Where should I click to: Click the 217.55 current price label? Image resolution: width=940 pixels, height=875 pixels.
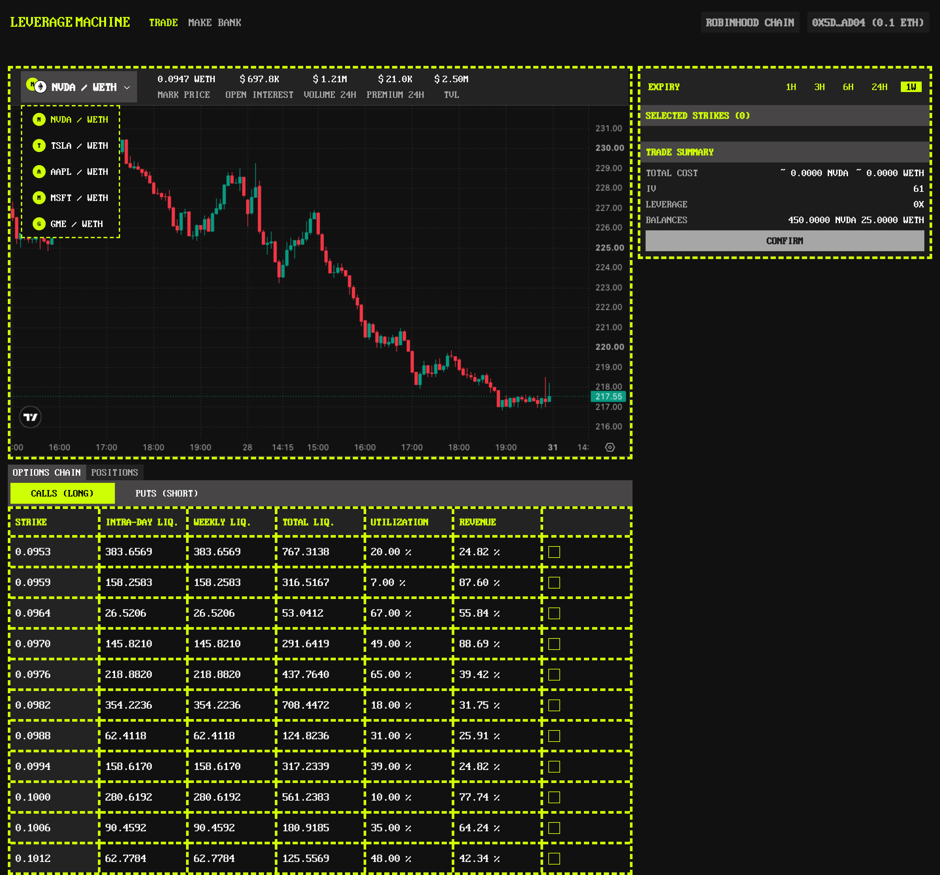[x=608, y=397]
